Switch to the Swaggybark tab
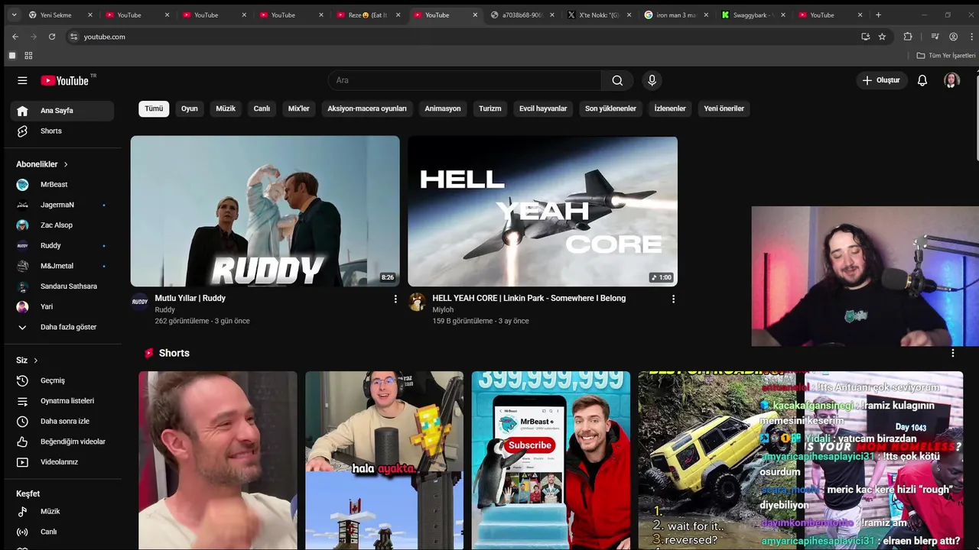Viewport: 979px width, 550px height. coord(753,15)
